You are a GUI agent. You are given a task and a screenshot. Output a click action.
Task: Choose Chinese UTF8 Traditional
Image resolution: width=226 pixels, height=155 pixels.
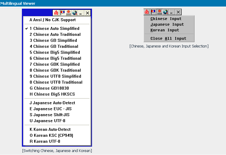tap(57, 82)
